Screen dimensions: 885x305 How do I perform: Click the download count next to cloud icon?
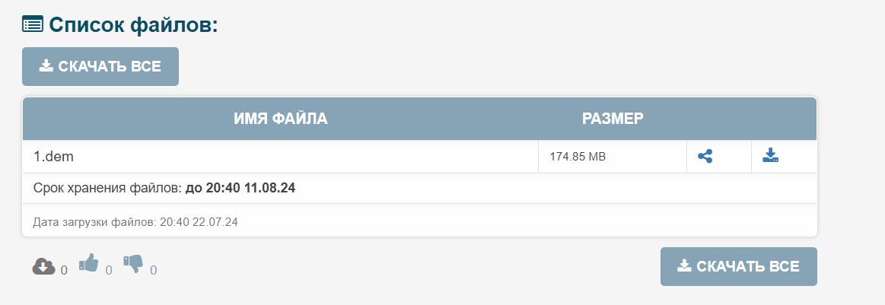point(64,269)
